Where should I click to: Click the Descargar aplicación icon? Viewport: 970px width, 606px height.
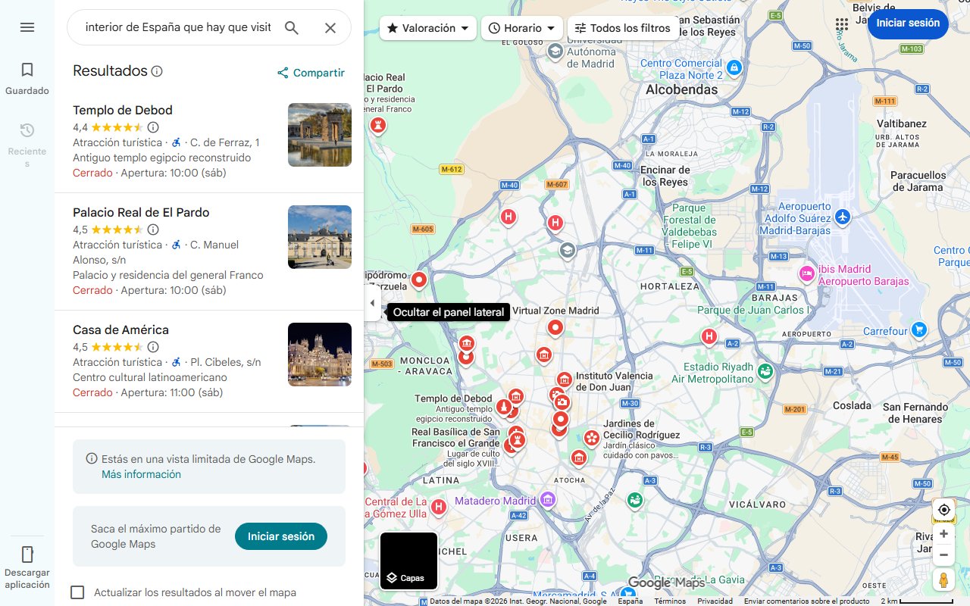(27, 554)
